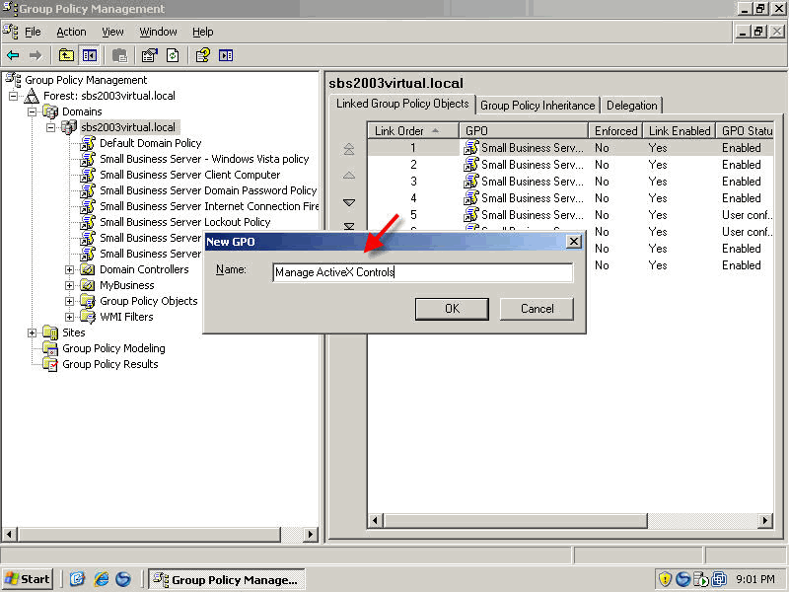Collapse the Forest sbs2003virtual.local node
This screenshot has width=789, height=592.
click(14, 96)
